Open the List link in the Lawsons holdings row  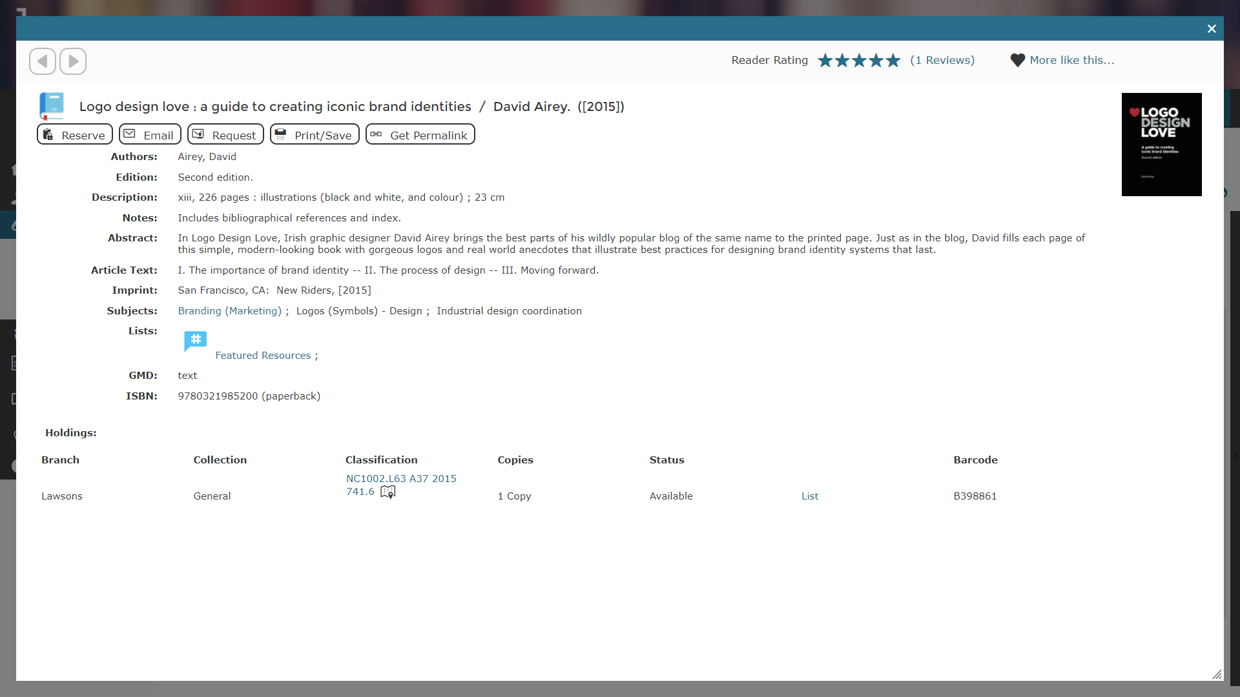810,496
